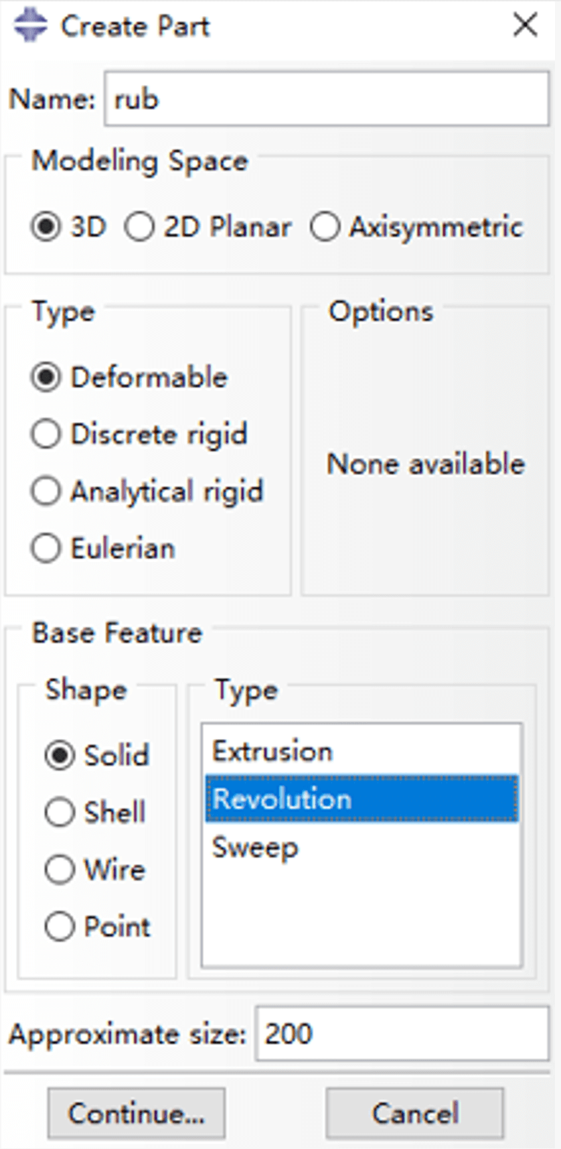The width and height of the screenshot is (561, 1149).
Task: Select Axisymmetric modeling space
Action: coord(325,227)
